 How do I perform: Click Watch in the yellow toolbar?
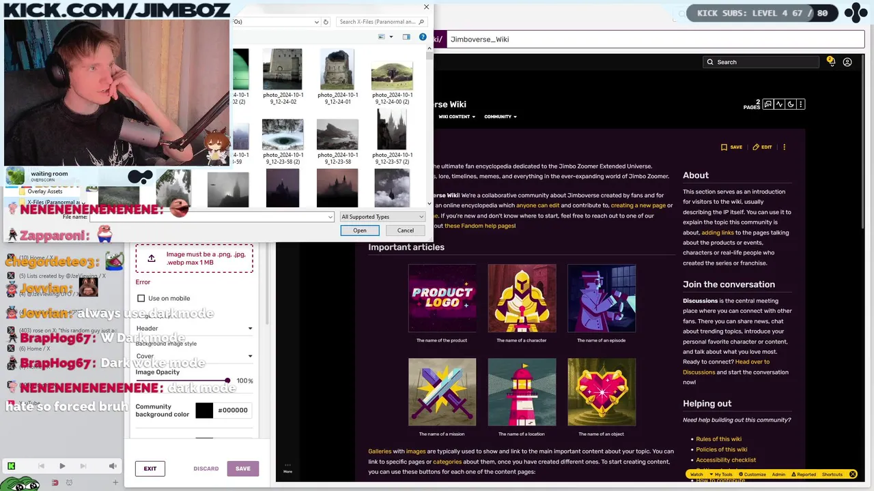(696, 474)
